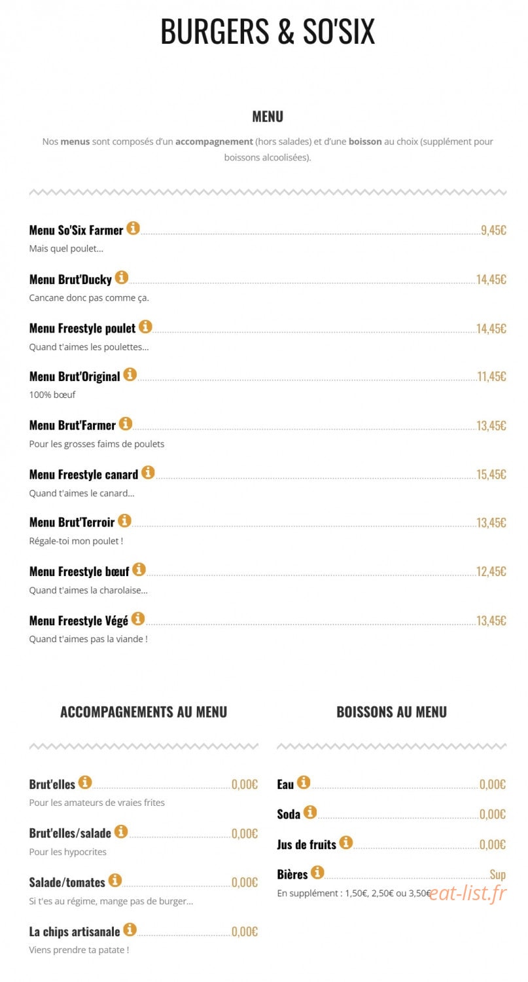The width and height of the screenshot is (528, 982).
Task: Click info icon next to Eau
Action: tap(304, 782)
